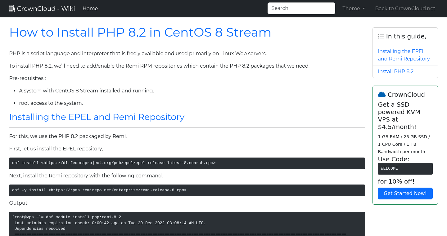This screenshot has width=447, height=236.
Task: Select the WELCOME coupon code box
Action: pos(405,168)
